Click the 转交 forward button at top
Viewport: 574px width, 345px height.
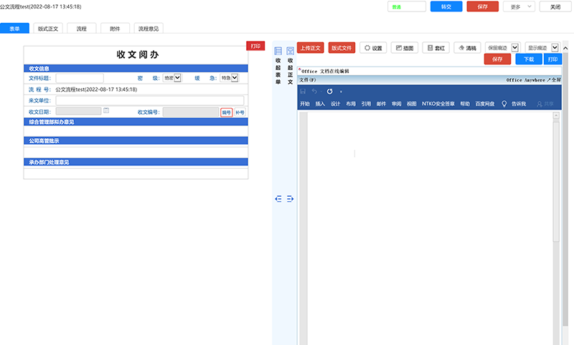click(446, 6)
